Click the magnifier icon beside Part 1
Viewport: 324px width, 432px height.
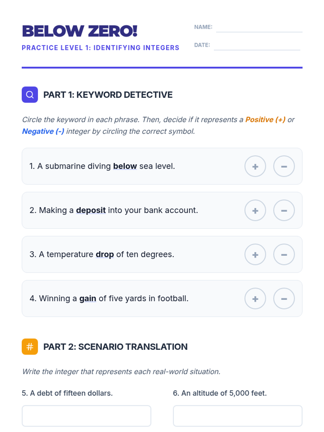click(x=30, y=94)
